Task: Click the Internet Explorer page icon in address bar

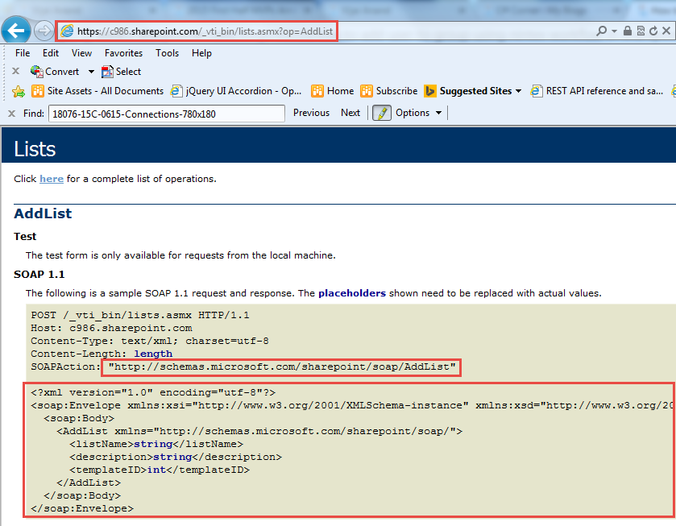Action: 67,31
